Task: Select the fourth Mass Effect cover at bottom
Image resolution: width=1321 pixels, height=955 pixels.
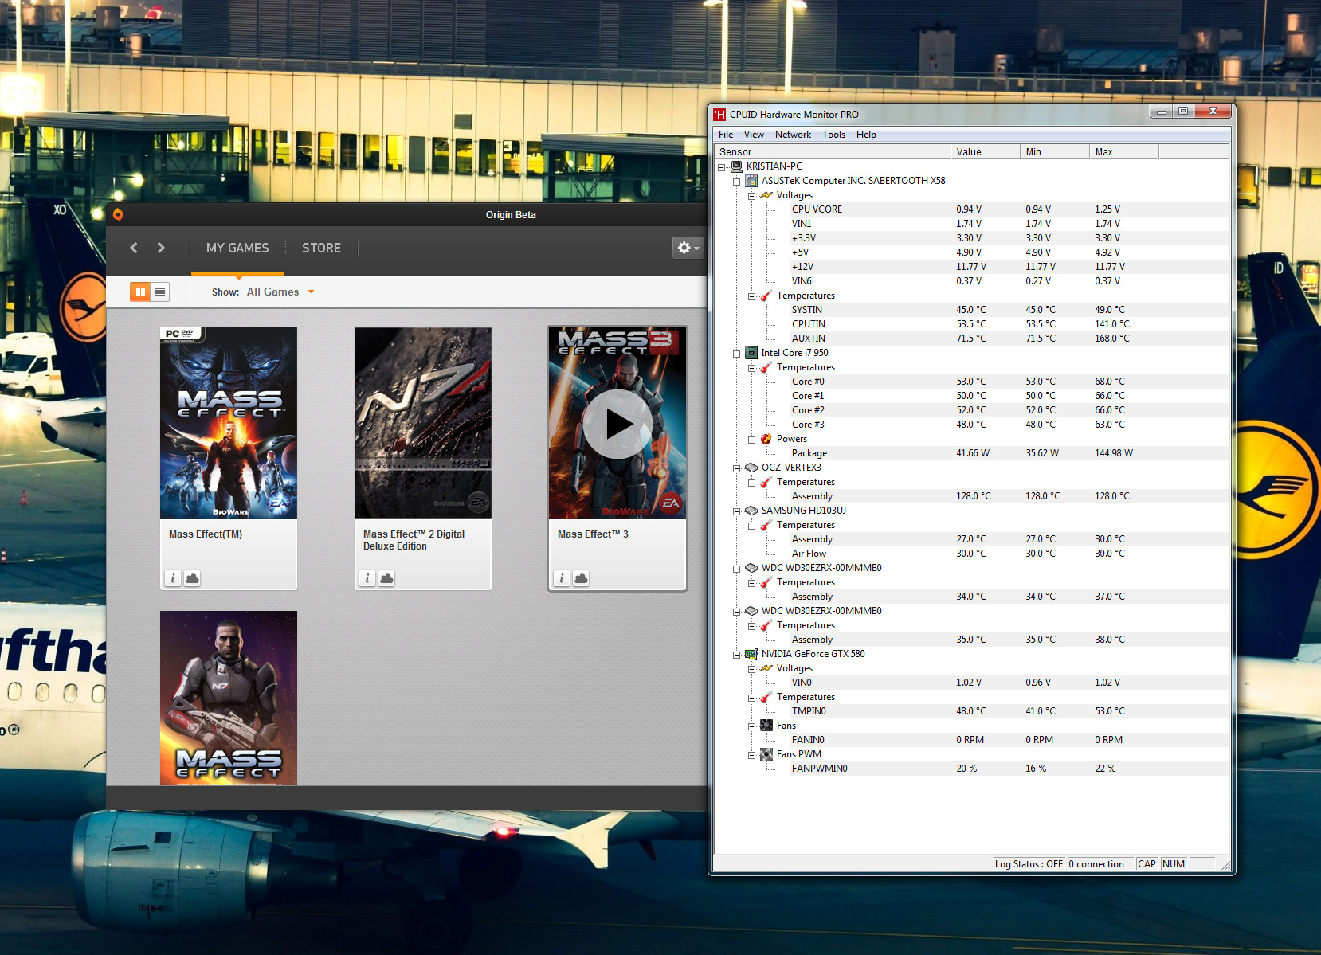Action: [x=229, y=698]
